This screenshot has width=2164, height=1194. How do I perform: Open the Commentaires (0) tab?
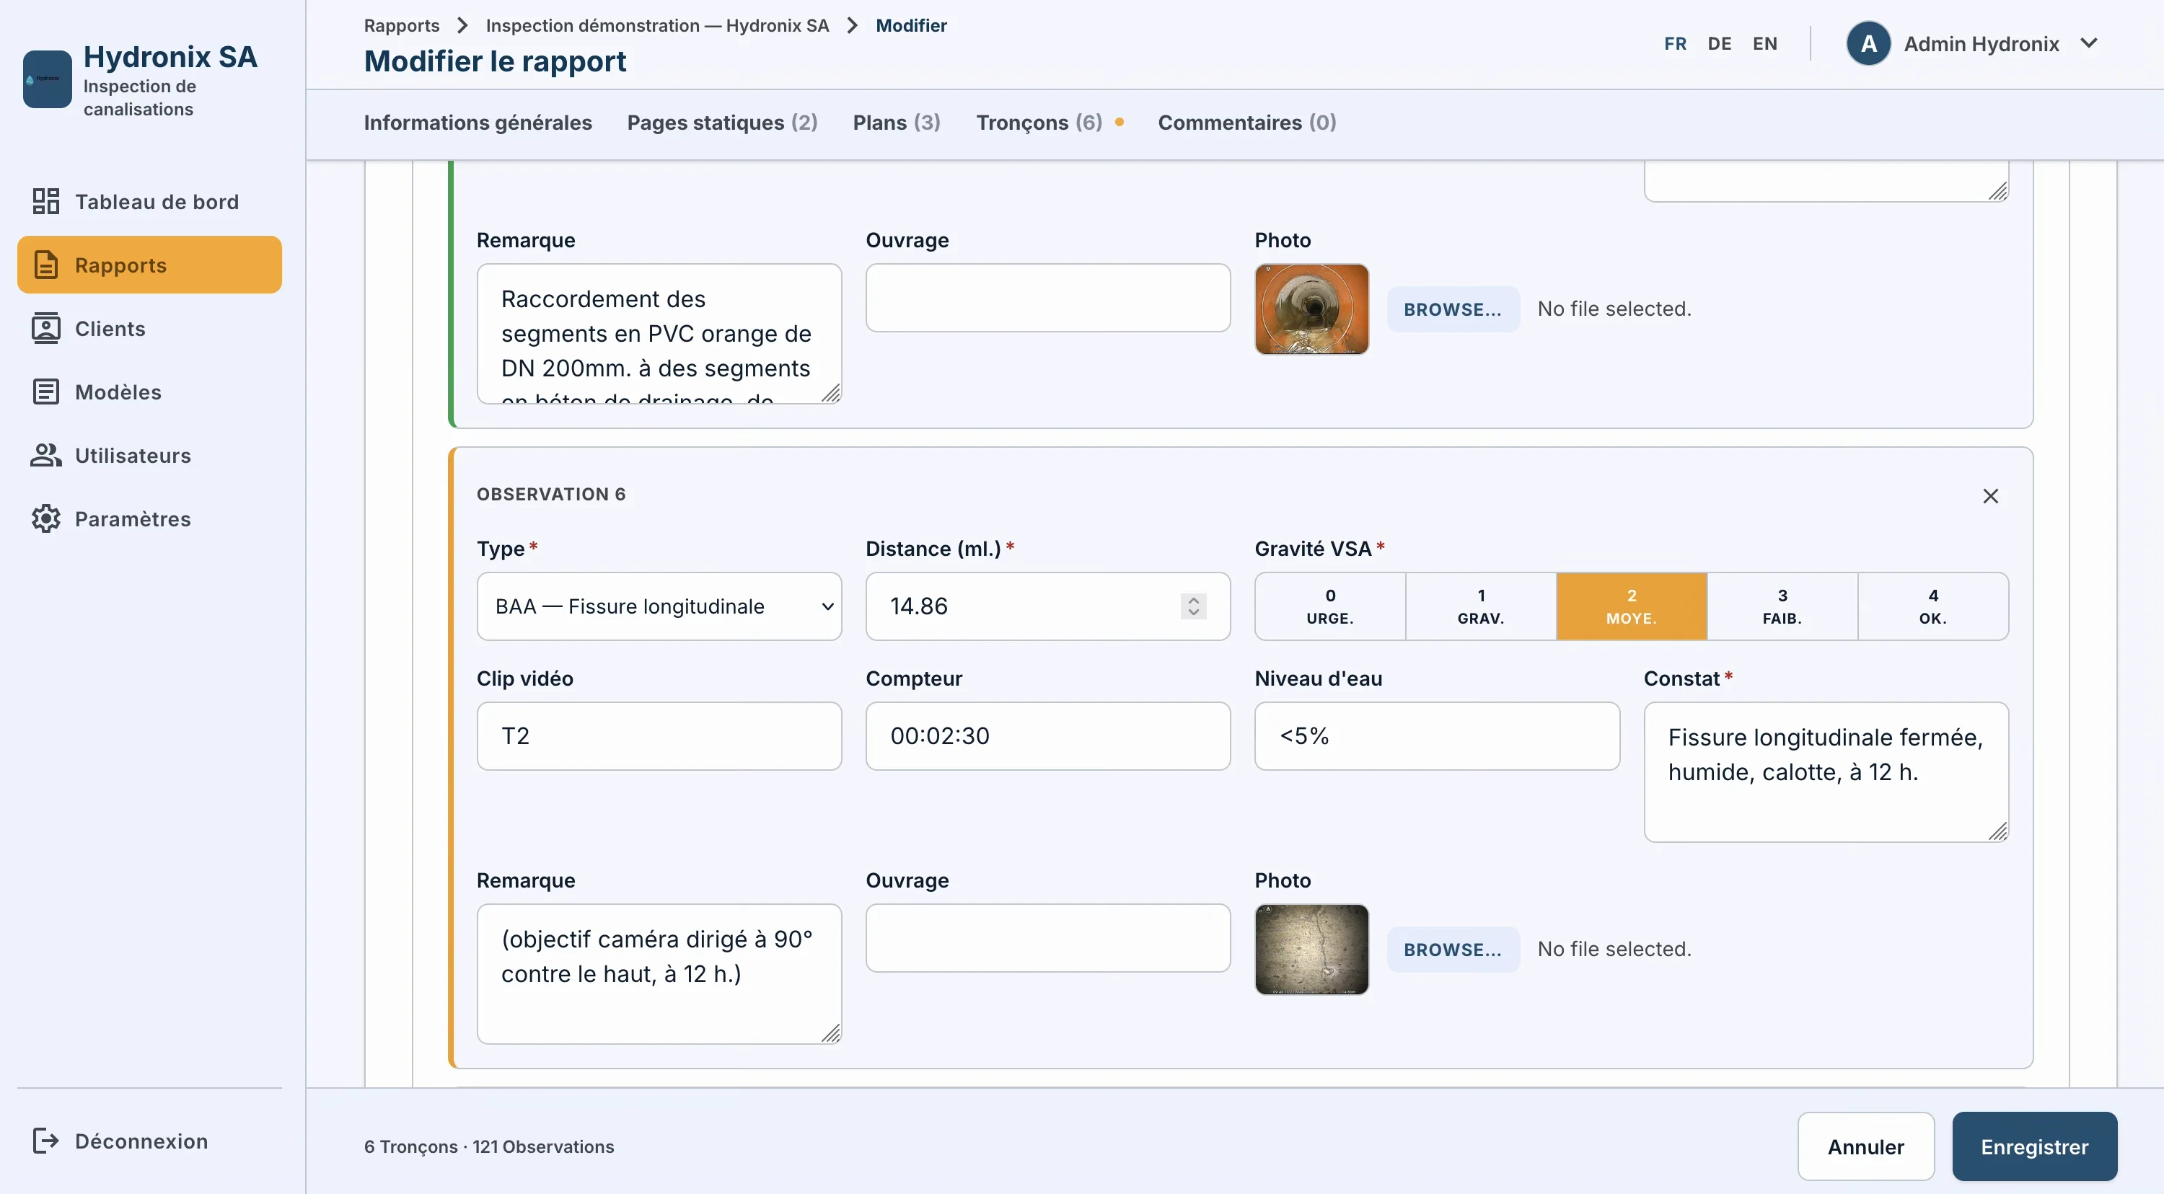(x=1246, y=123)
